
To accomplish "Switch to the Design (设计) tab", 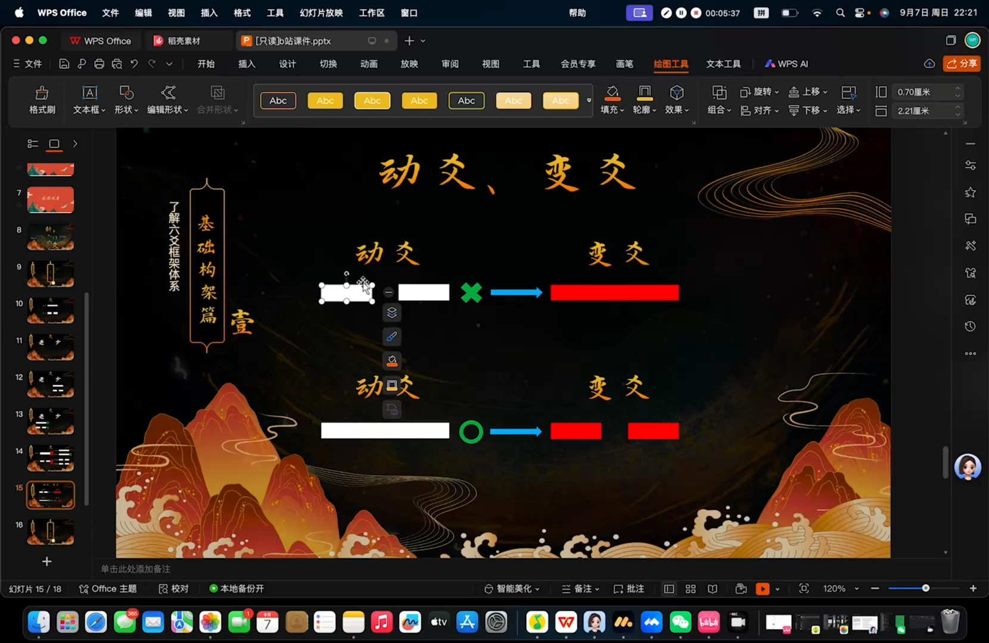I will pos(287,64).
